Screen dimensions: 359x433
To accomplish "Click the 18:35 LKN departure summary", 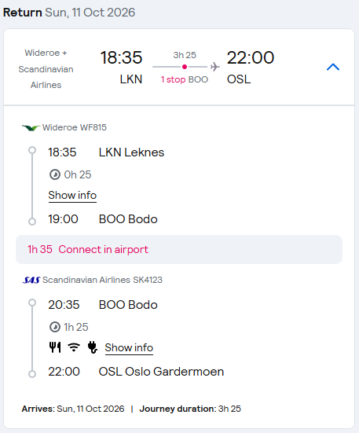I will tap(121, 68).
